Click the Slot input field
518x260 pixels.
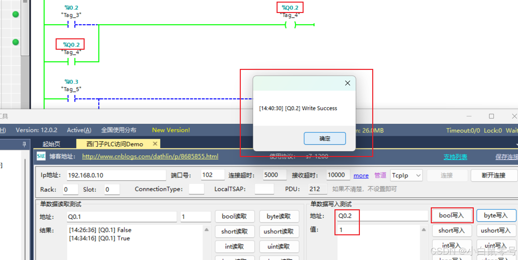(x=112, y=189)
